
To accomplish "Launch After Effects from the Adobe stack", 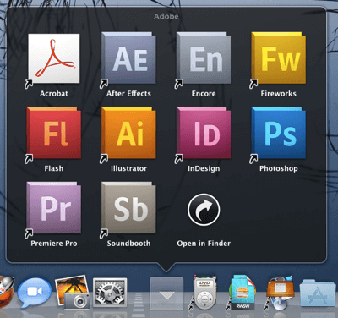I will pos(128,58).
